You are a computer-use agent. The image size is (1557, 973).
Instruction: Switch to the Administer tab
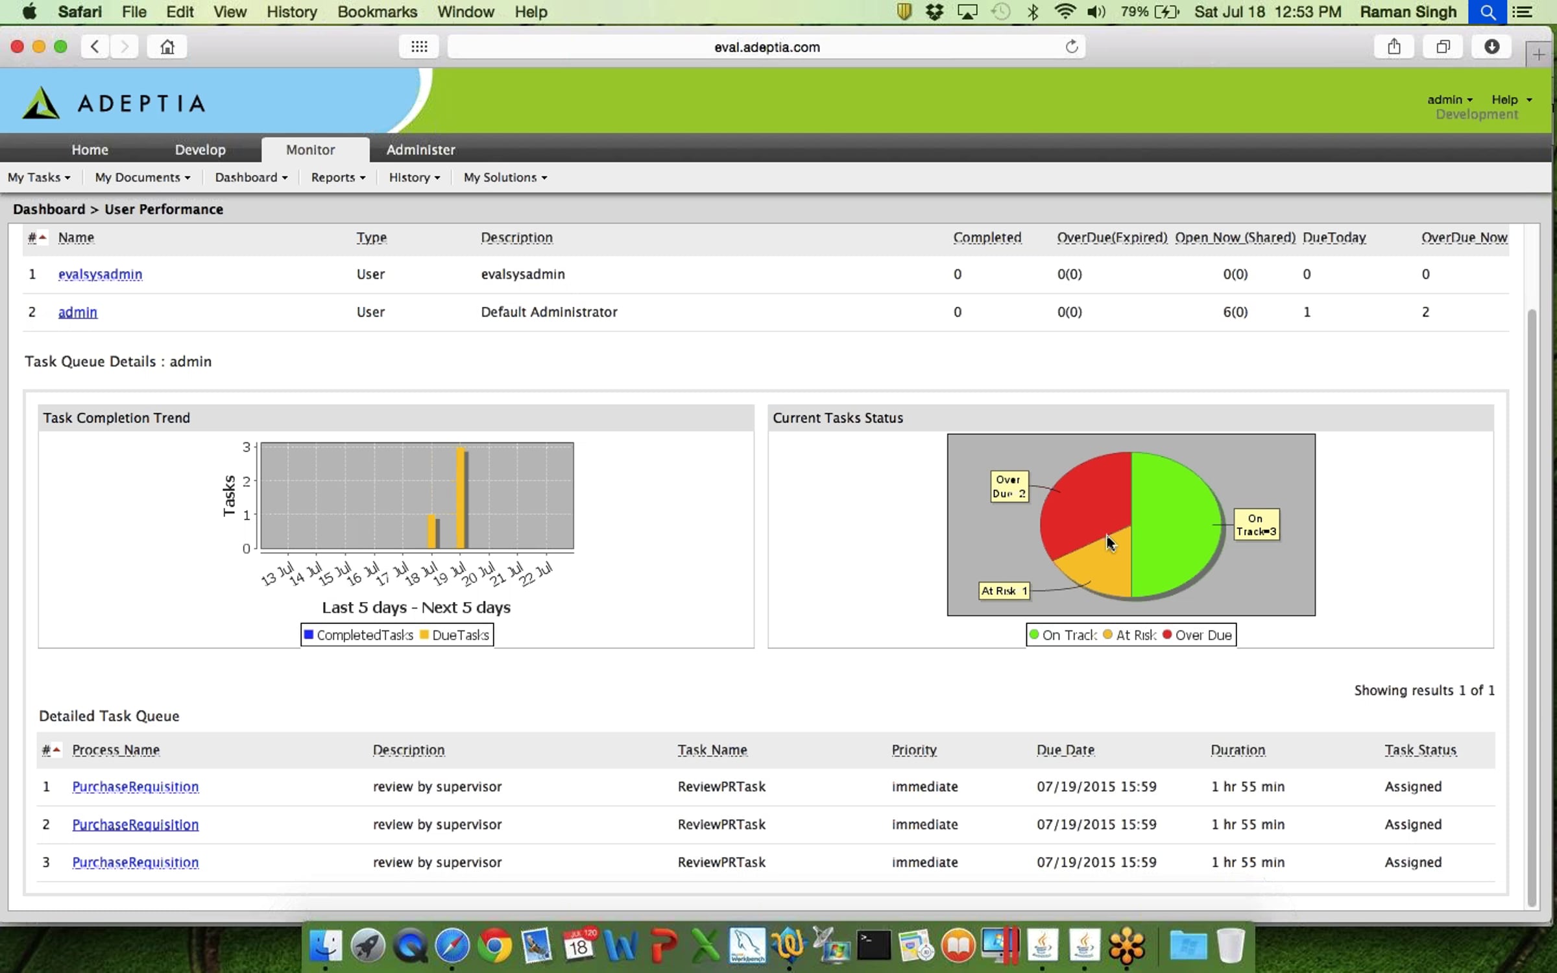(421, 150)
